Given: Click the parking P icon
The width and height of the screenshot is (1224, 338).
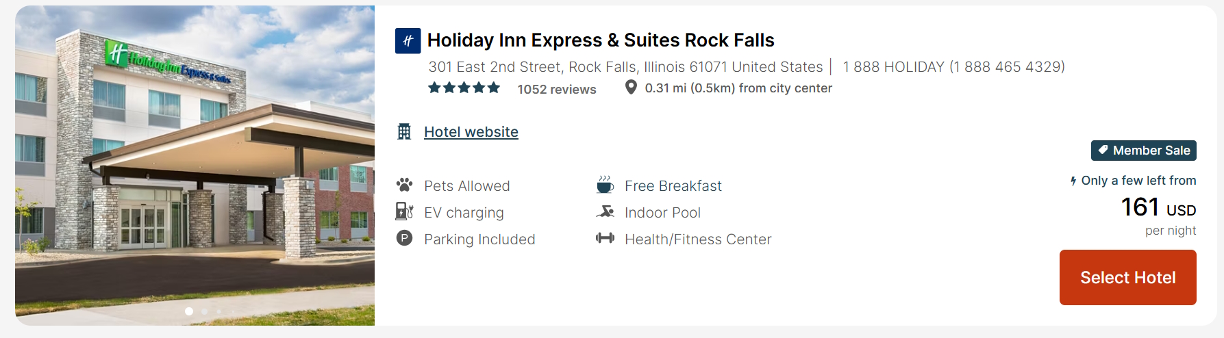Looking at the screenshot, I should click(x=404, y=238).
